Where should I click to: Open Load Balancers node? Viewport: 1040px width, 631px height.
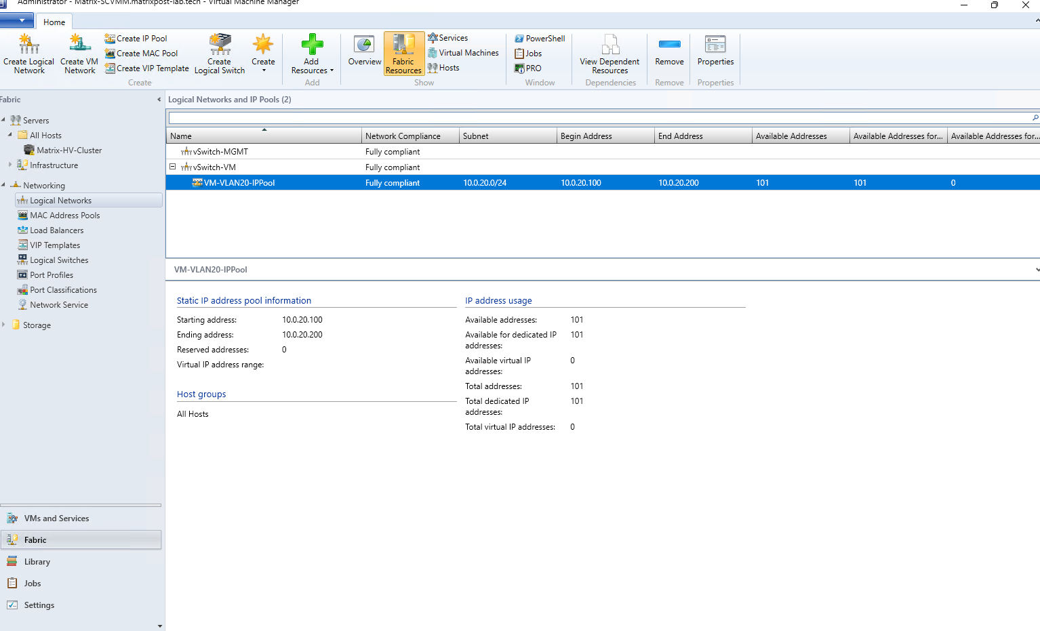coord(51,230)
